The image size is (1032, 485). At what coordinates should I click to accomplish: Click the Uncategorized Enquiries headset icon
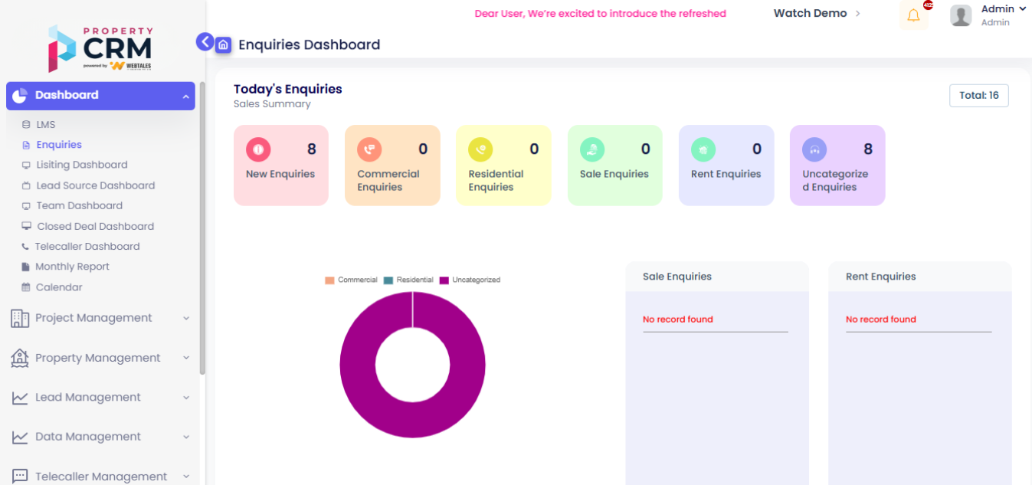coord(814,149)
